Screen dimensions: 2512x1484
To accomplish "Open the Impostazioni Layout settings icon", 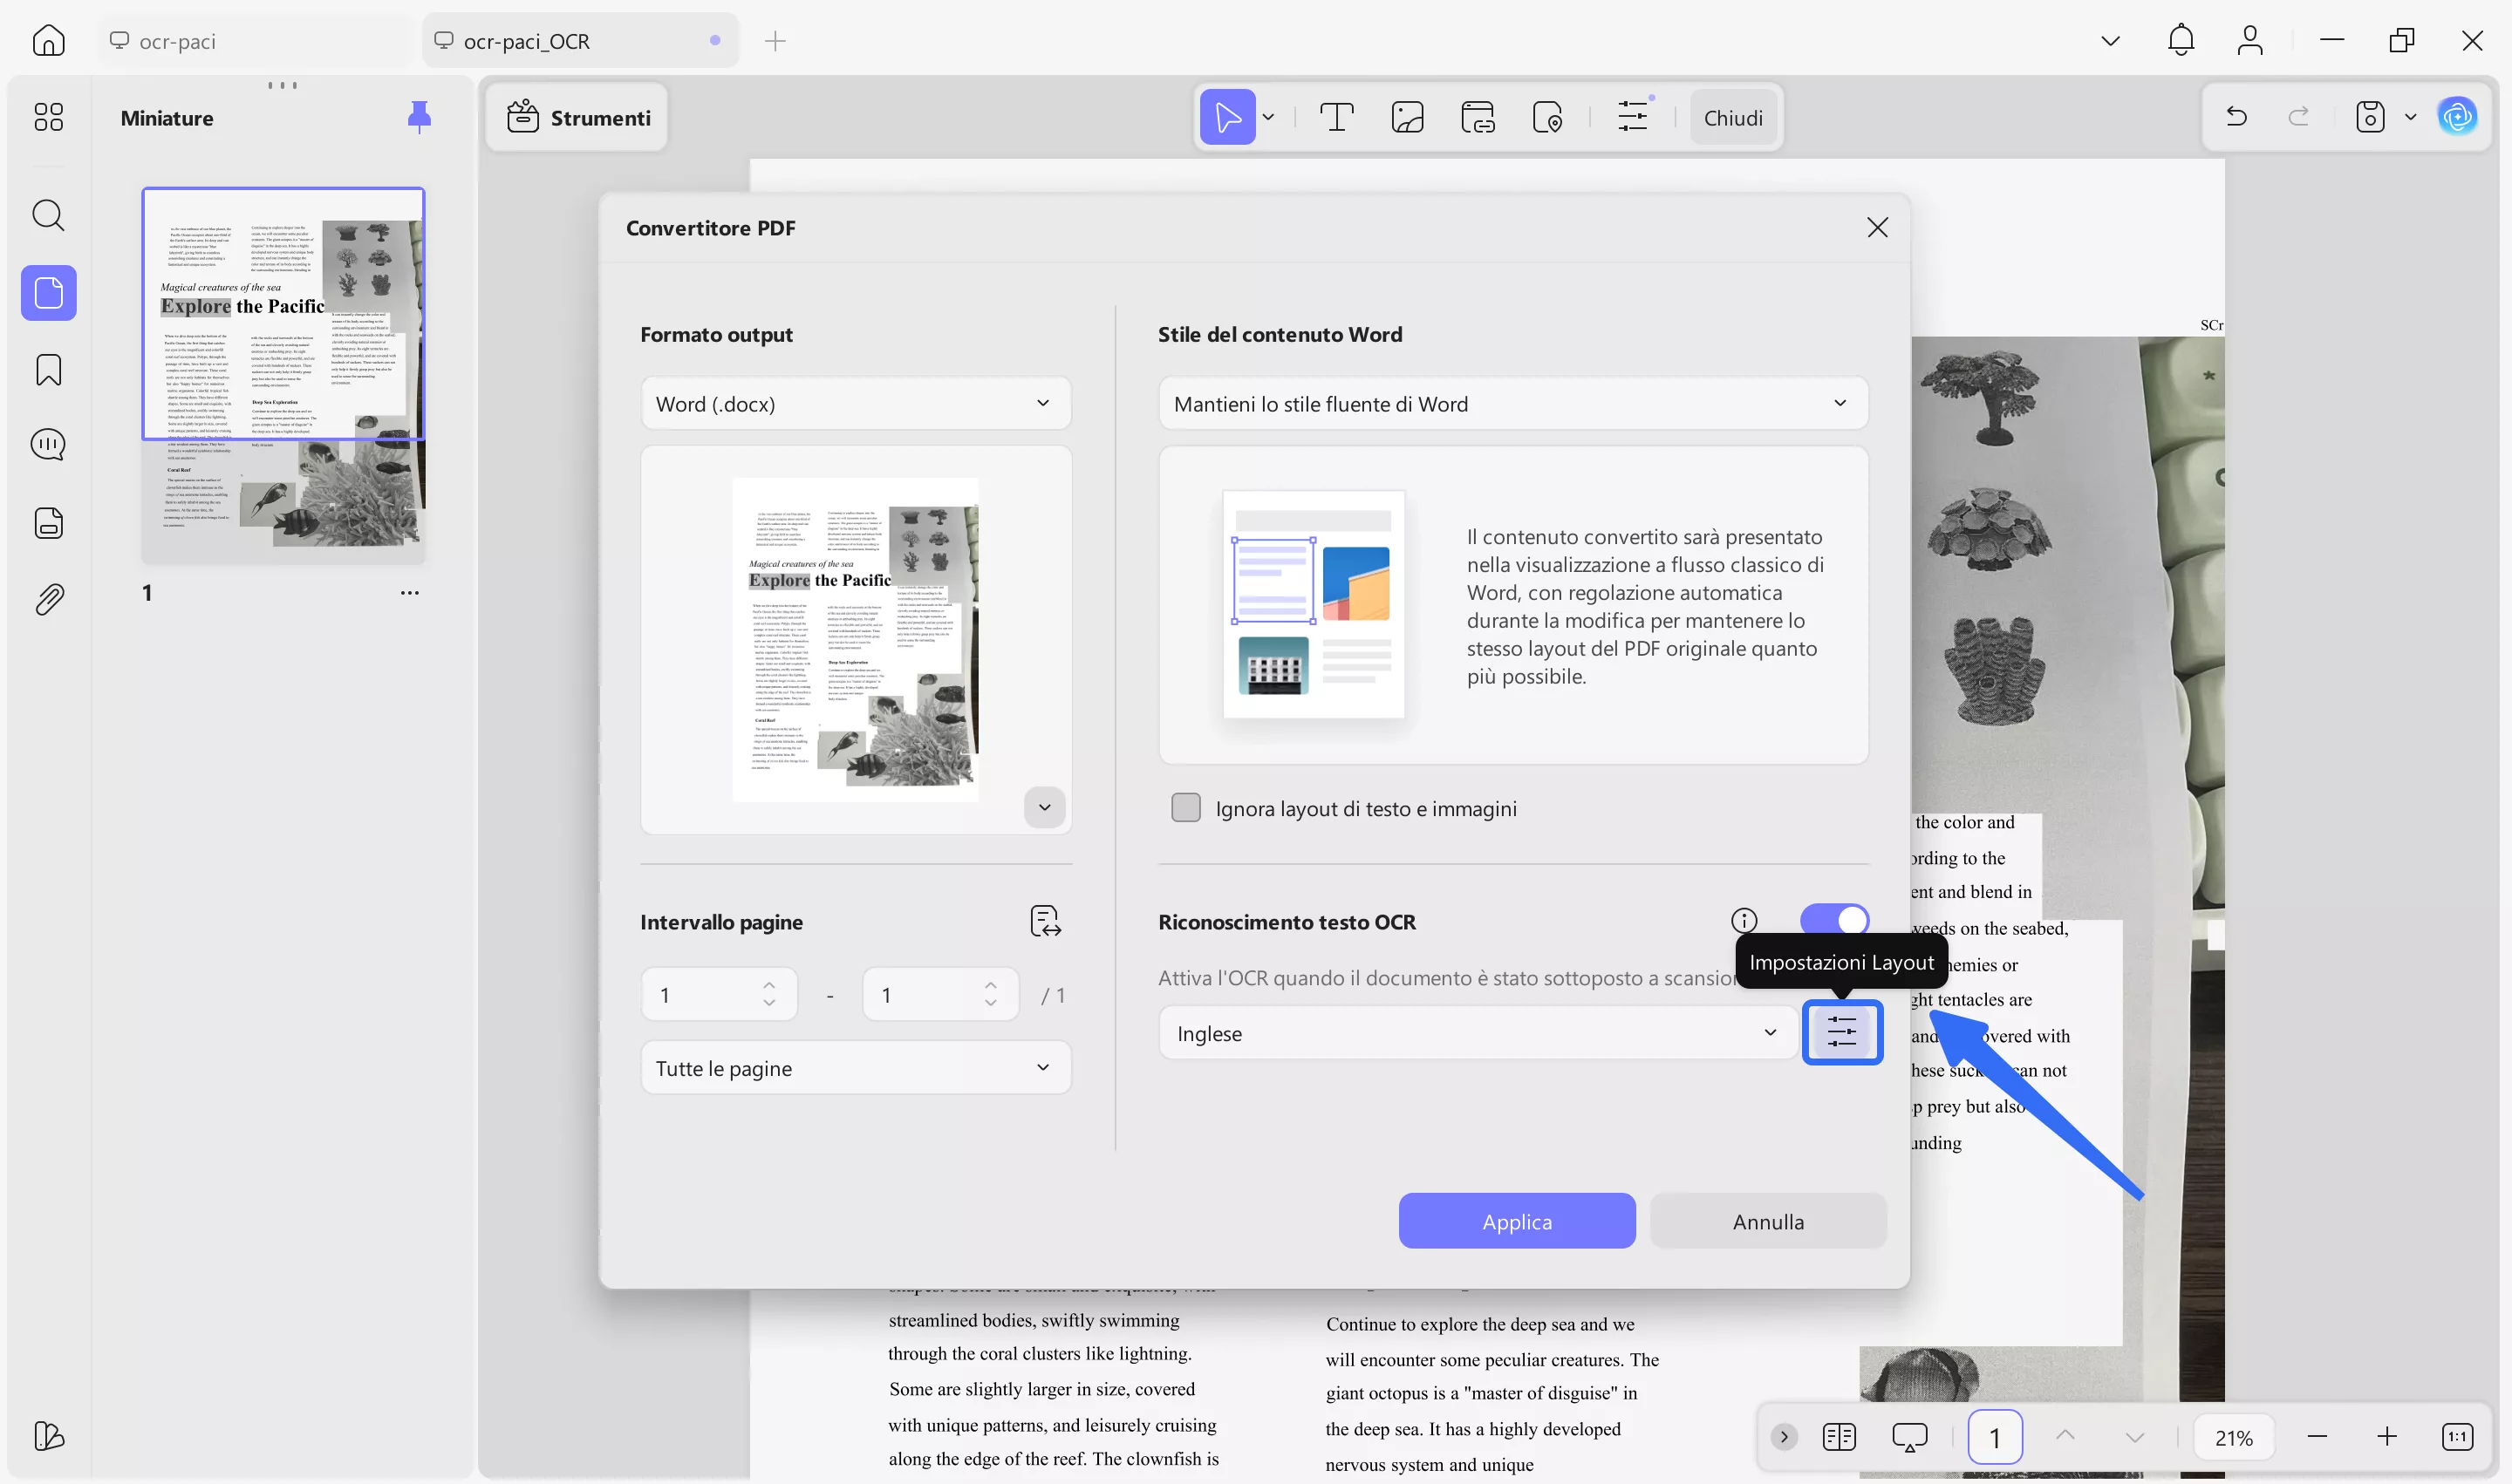I will pos(1842,1031).
